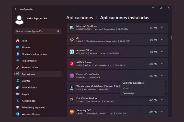The width and height of the screenshot is (184, 122).
Task: Click the Windows Update refresh icon
Action: (x=18, y=114)
